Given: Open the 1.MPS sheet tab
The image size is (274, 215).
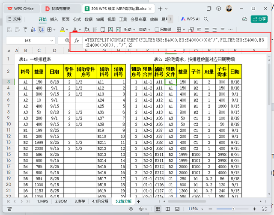Looking at the screenshot, I should coord(43,201).
